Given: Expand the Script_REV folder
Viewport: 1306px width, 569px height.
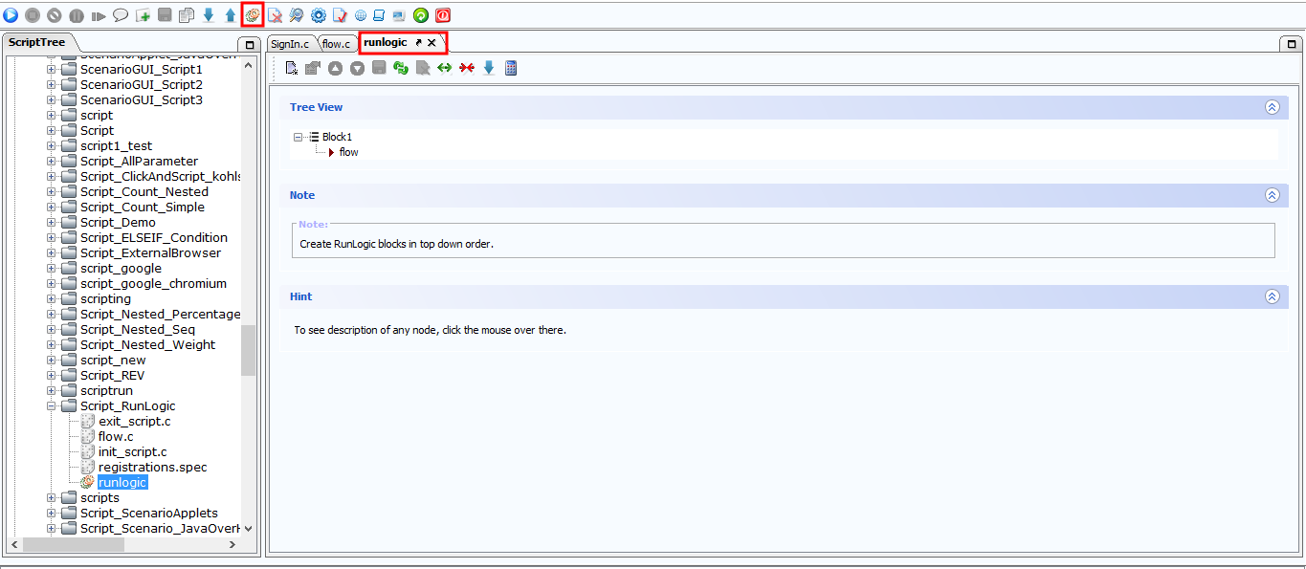Looking at the screenshot, I should pyautogui.click(x=52, y=376).
